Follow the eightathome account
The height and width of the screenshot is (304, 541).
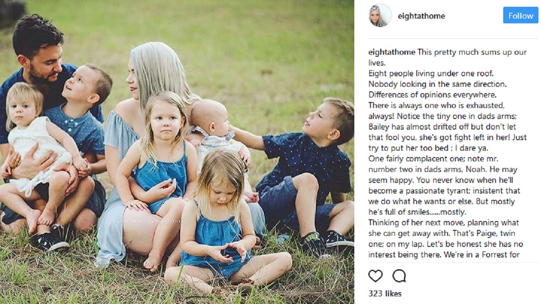pyautogui.click(x=521, y=15)
